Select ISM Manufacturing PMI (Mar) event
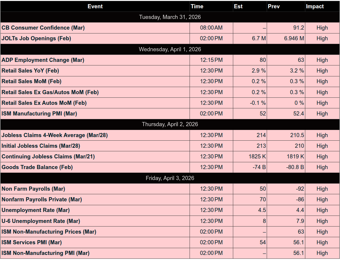340x265 pixels. pyautogui.click(x=39, y=114)
